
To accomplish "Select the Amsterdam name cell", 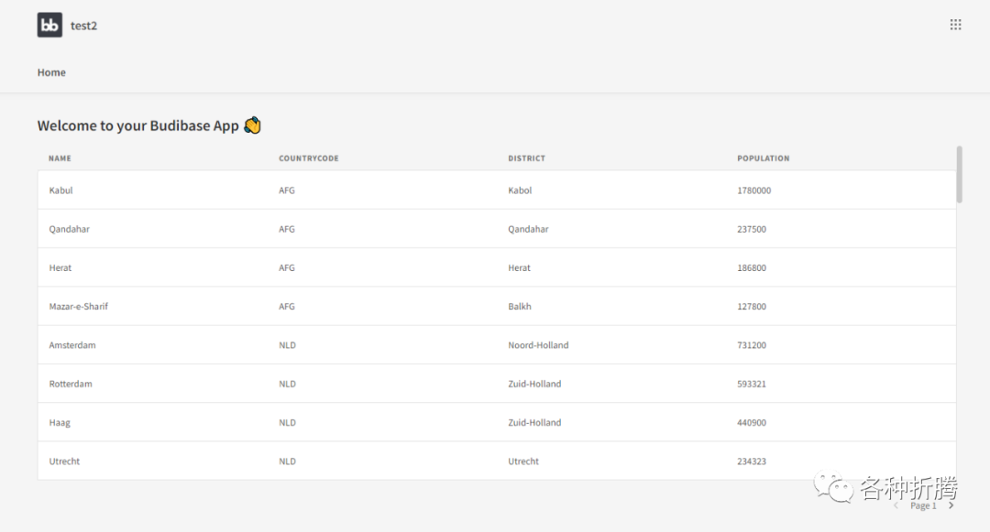I will (x=72, y=345).
